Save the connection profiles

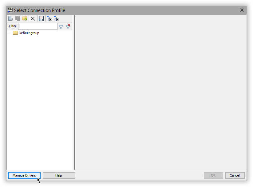(x=41, y=18)
